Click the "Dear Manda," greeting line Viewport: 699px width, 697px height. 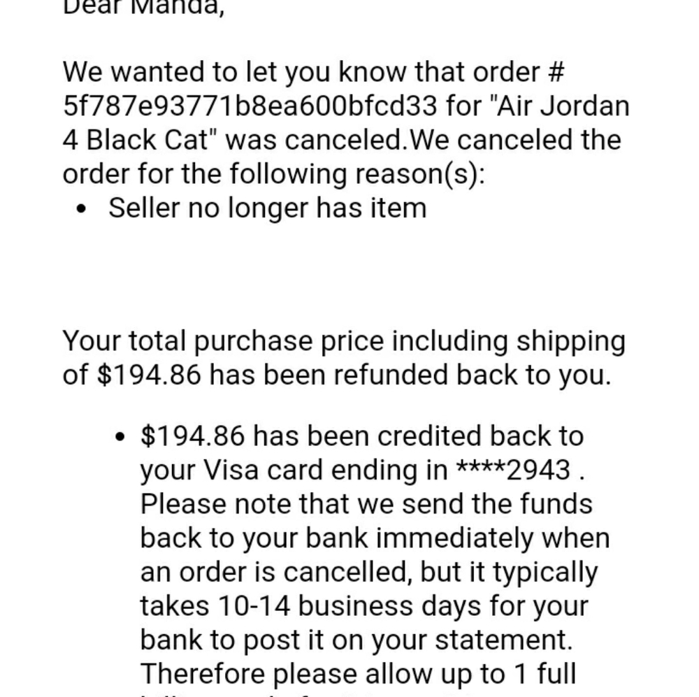(x=143, y=8)
